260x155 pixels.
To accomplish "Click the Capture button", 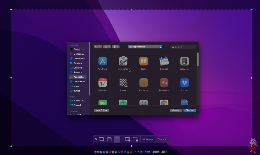I will pos(162,139).
